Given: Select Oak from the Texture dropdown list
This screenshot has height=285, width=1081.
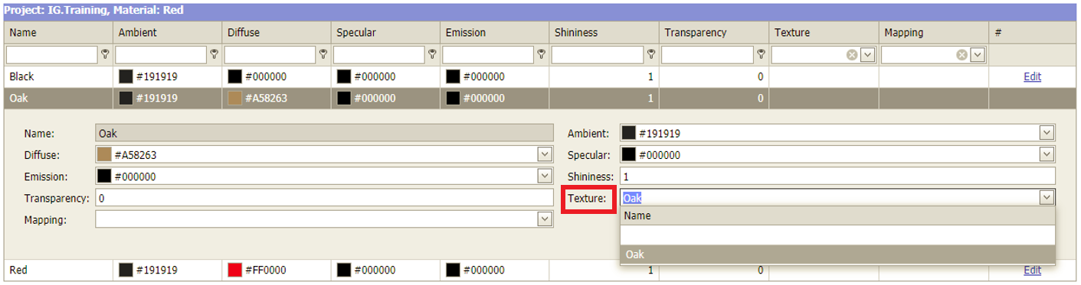Looking at the screenshot, I should (x=837, y=254).
